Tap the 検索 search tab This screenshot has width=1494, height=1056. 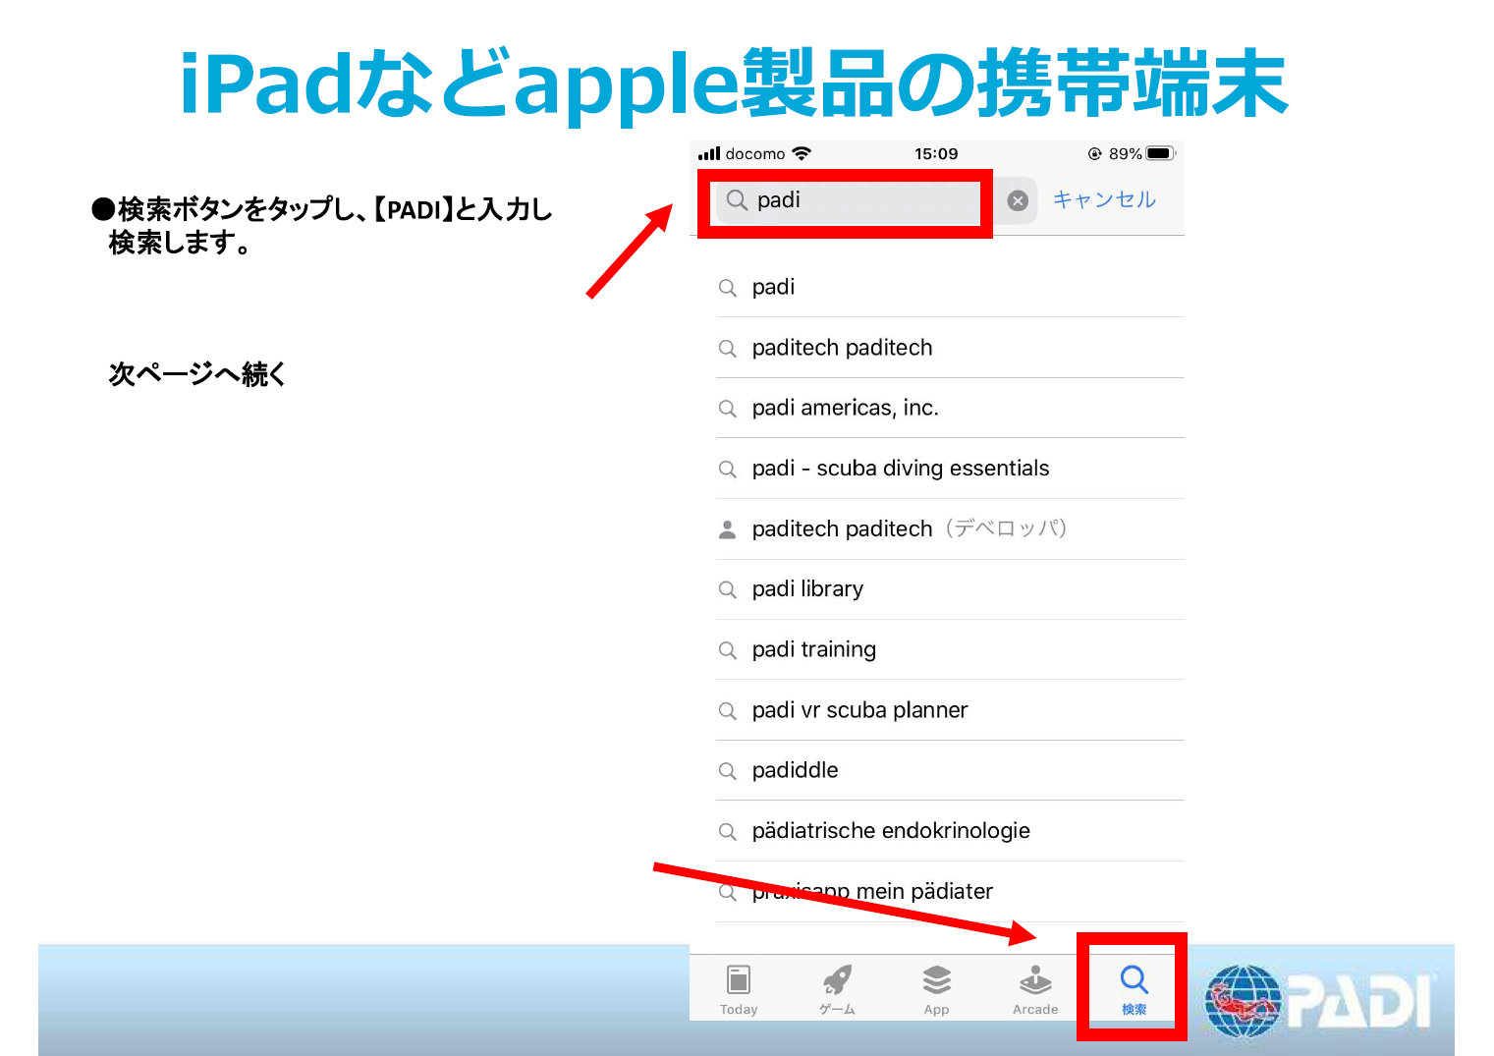1134,990
